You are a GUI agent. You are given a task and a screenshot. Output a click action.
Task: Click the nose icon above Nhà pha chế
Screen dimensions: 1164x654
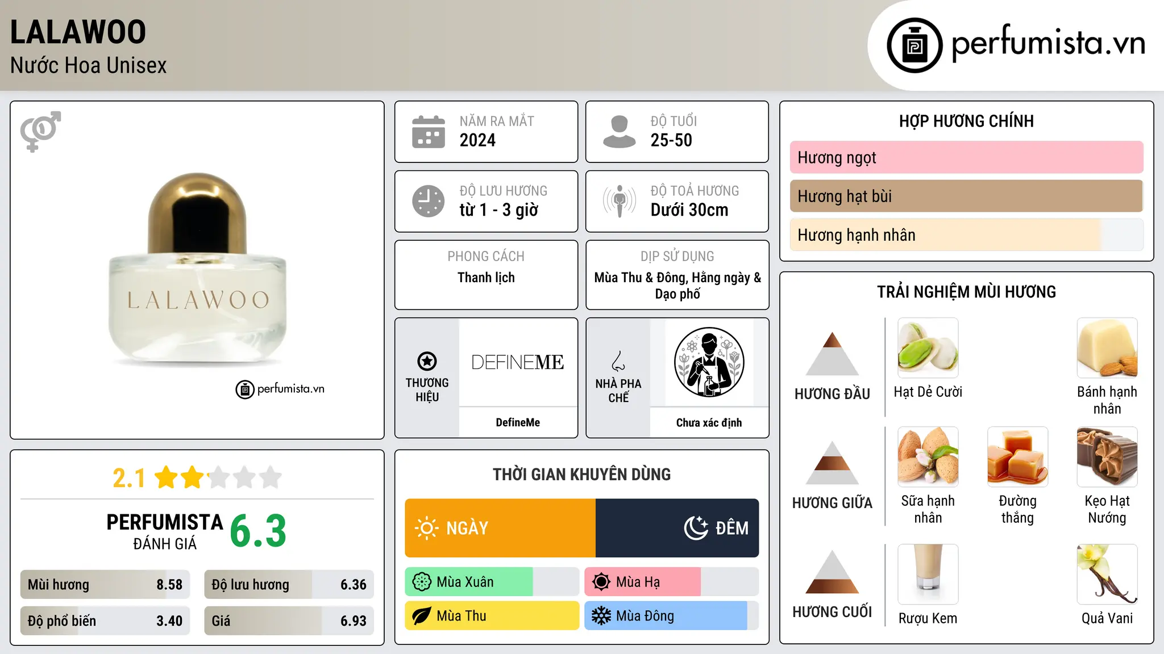pyautogui.click(x=618, y=361)
